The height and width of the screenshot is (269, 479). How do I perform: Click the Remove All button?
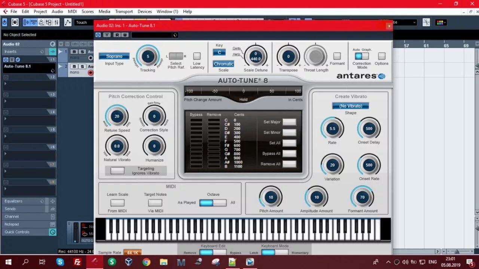click(x=289, y=164)
